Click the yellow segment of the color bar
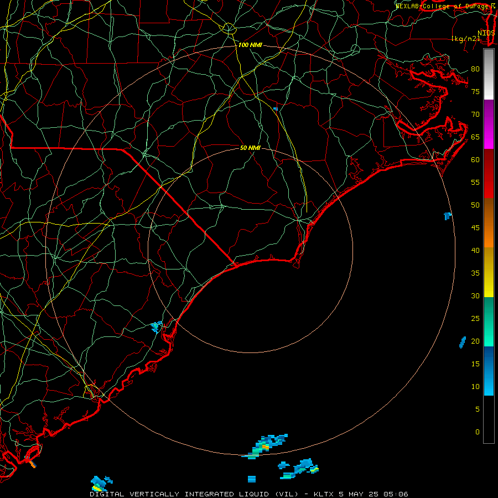 489,272
